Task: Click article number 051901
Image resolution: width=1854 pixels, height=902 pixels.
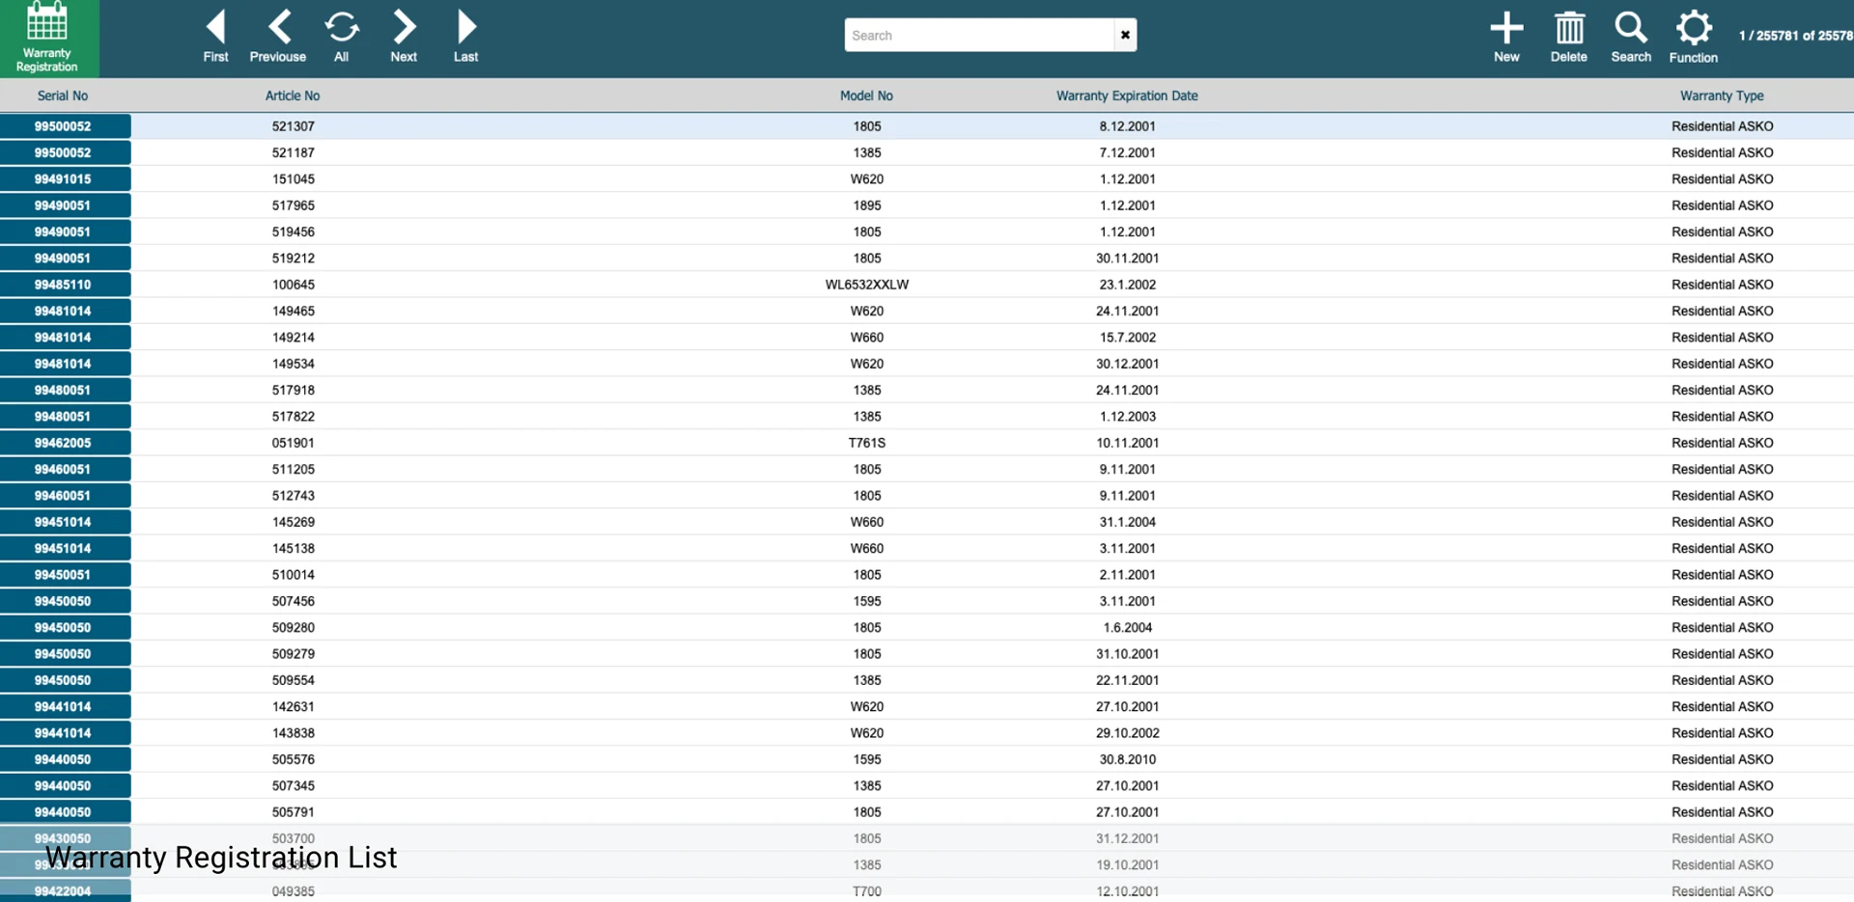Action: (x=294, y=443)
